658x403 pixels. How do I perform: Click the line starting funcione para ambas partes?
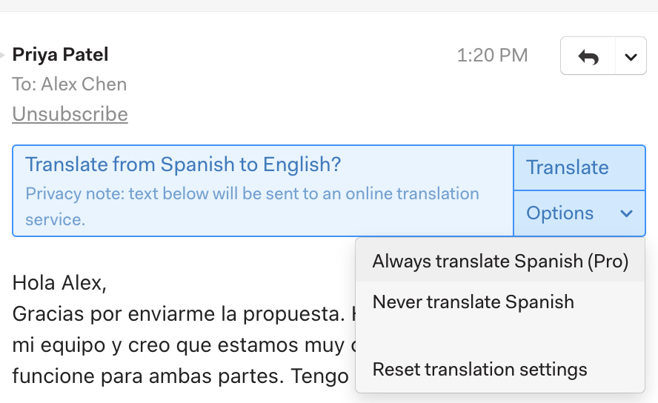coord(181,376)
